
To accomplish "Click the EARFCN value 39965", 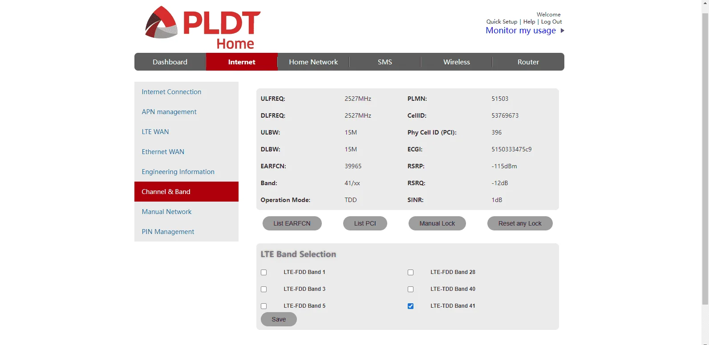I will [x=353, y=166].
